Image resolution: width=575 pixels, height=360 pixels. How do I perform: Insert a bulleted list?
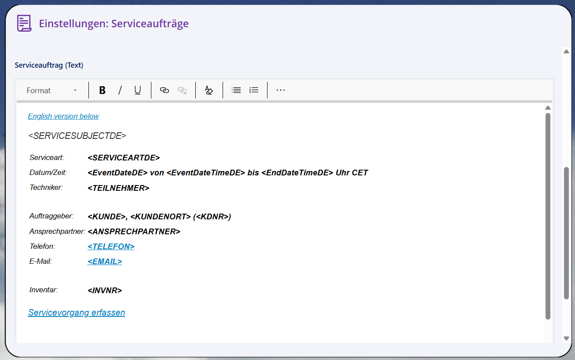(x=236, y=91)
